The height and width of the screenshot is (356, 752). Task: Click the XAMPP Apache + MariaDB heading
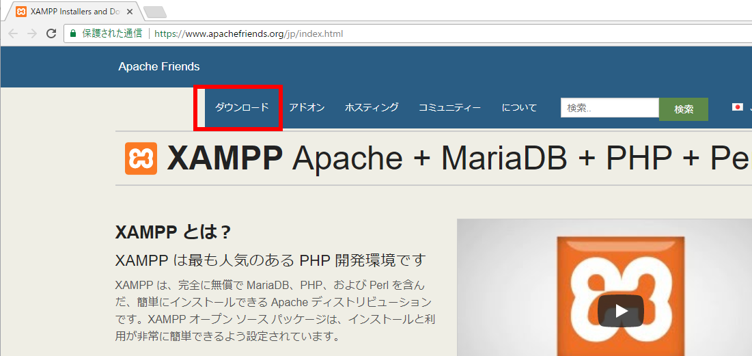click(x=458, y=158)
